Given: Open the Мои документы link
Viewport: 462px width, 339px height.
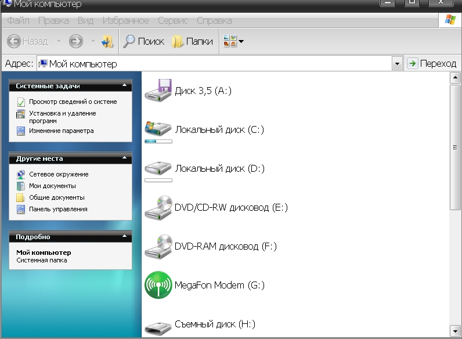Looking at the screenshot, I should pyautogui.click(x=52, y=186).
